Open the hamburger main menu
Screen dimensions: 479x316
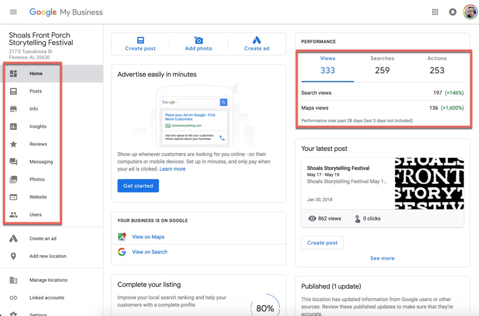coord(14,12)
